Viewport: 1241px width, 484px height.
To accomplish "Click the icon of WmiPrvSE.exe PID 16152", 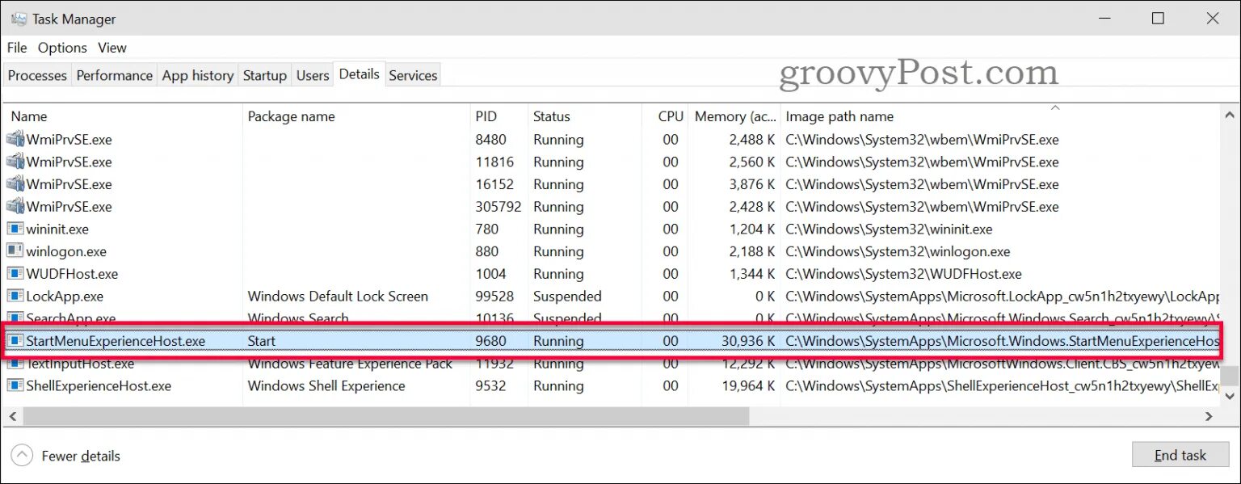I will pos(15,184).
